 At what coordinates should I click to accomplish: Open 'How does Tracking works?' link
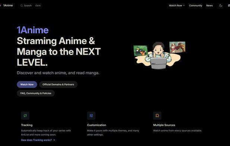click(38, 140)
